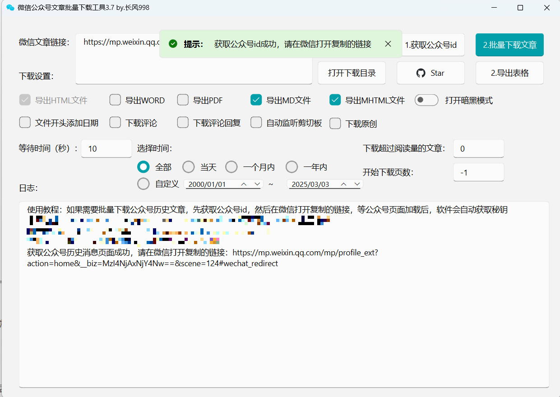Open end date calendar dropdown arrow
The image size is (560, 397).
(357, 185)
